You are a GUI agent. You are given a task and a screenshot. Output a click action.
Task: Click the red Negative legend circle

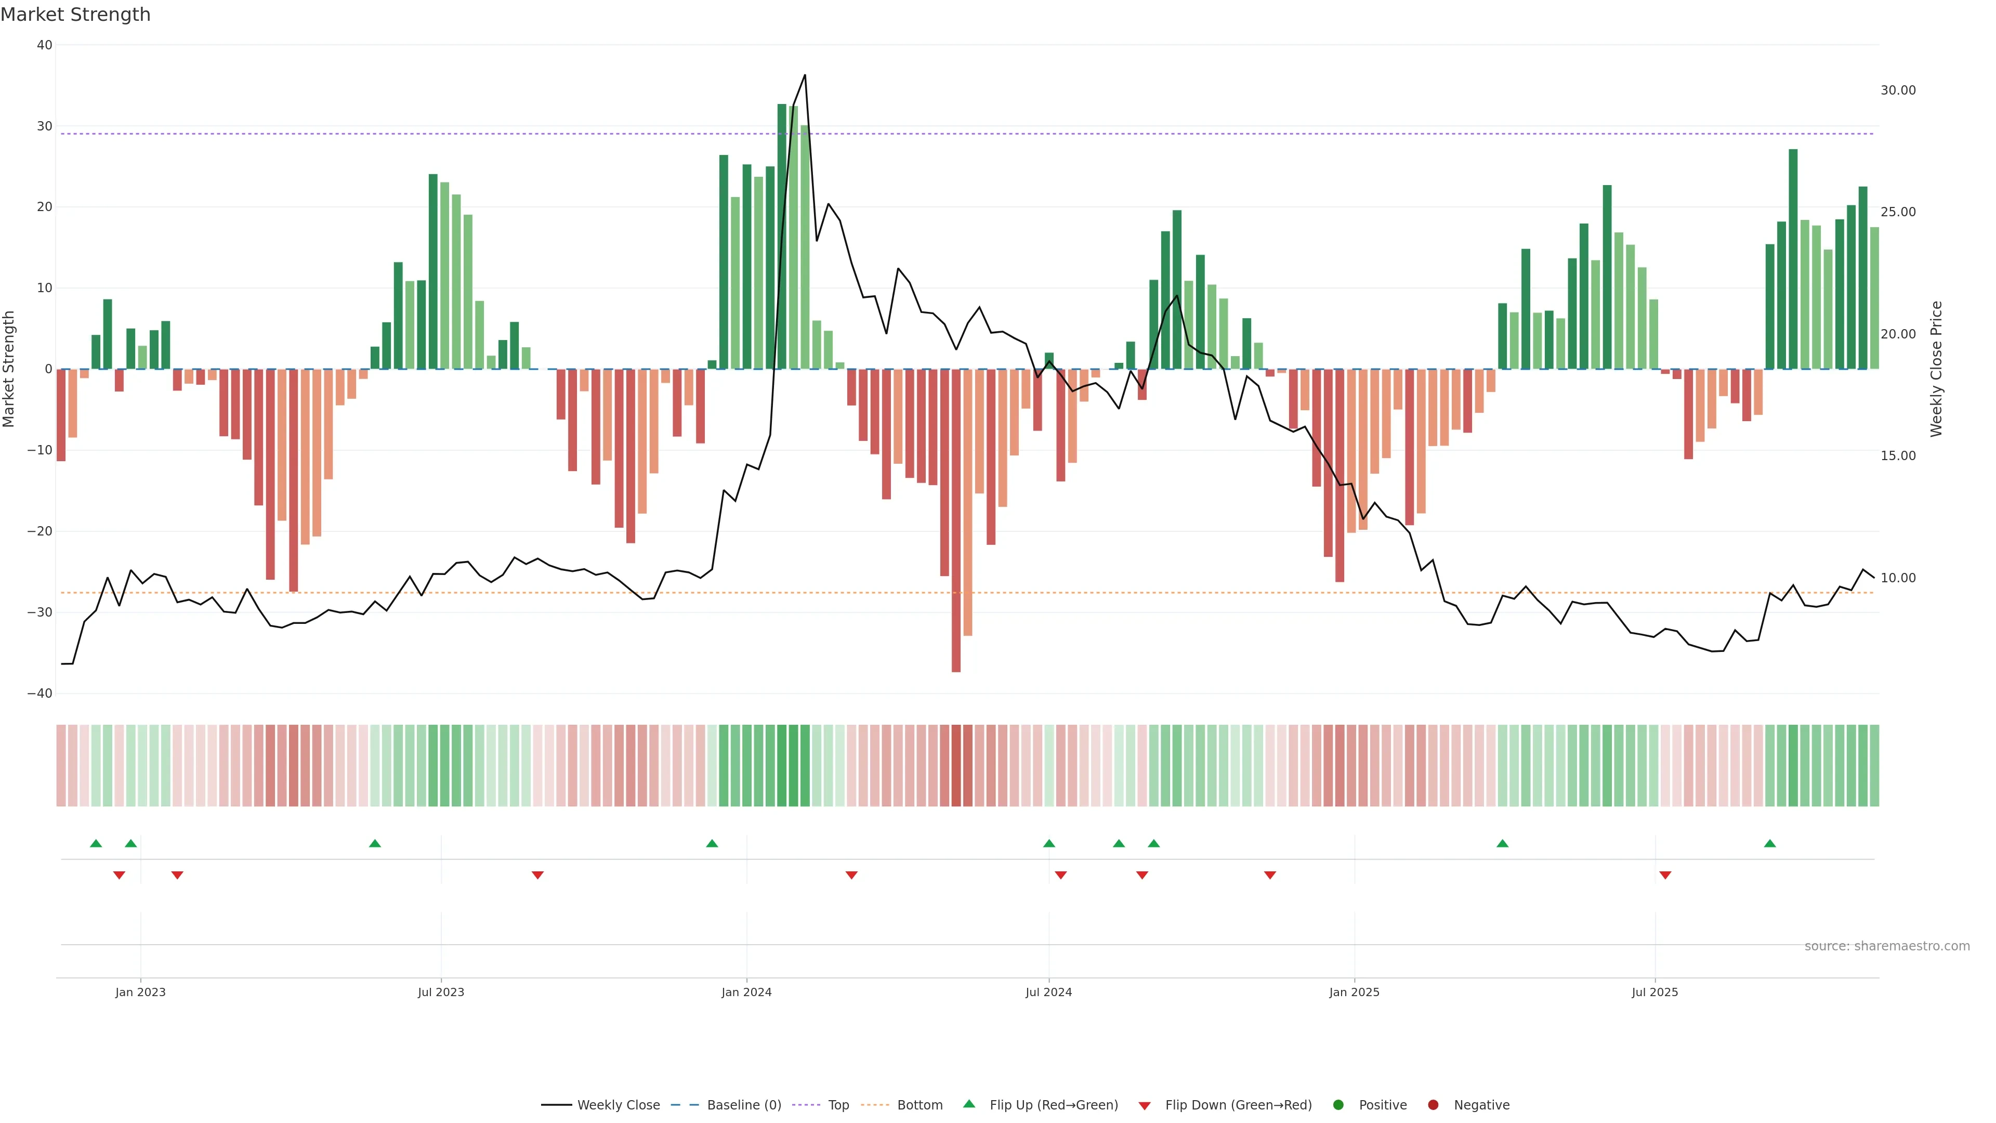click(1433, 1105)
